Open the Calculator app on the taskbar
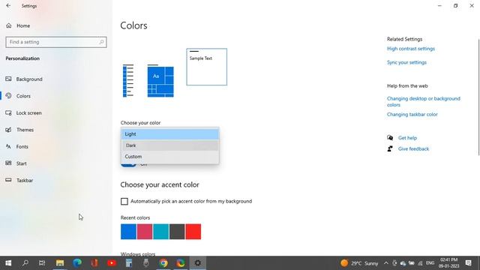The width and height of the screenshot is (480, 270). pos(129,263)
